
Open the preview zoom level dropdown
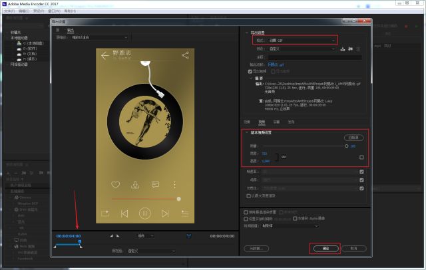[x=146, y=236]
